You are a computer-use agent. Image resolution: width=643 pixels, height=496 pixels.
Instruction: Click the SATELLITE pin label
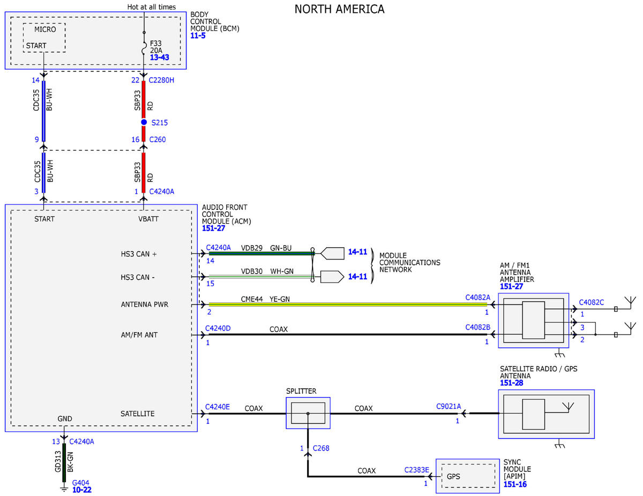tap(138, 414)
